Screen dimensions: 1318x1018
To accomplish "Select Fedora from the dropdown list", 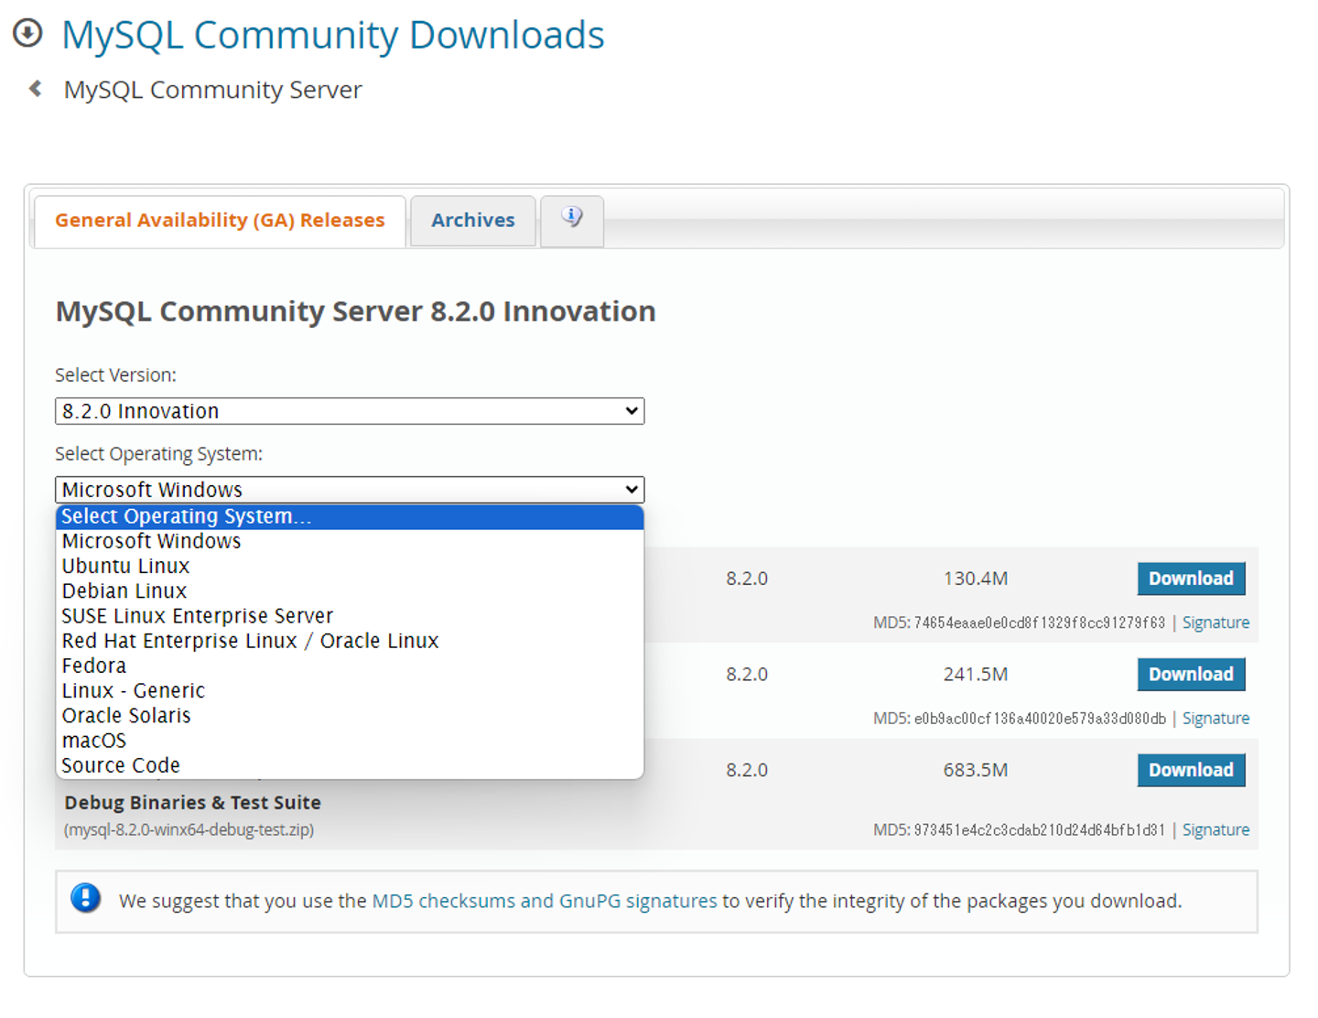I will 94,666.
